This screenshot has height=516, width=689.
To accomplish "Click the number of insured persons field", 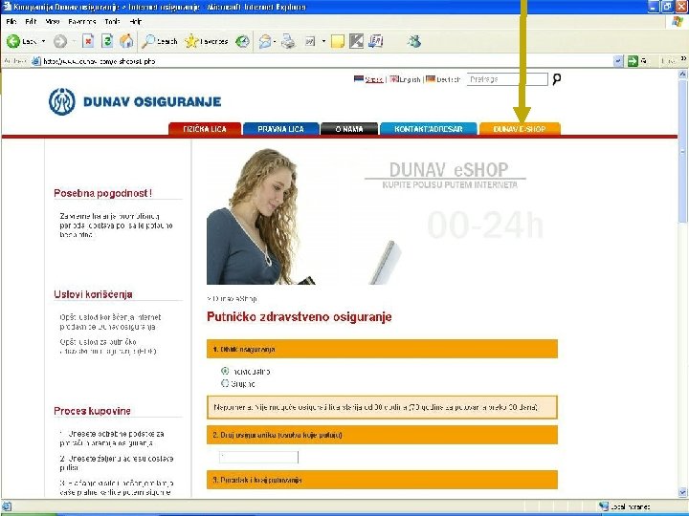I will tap(258, 457).
